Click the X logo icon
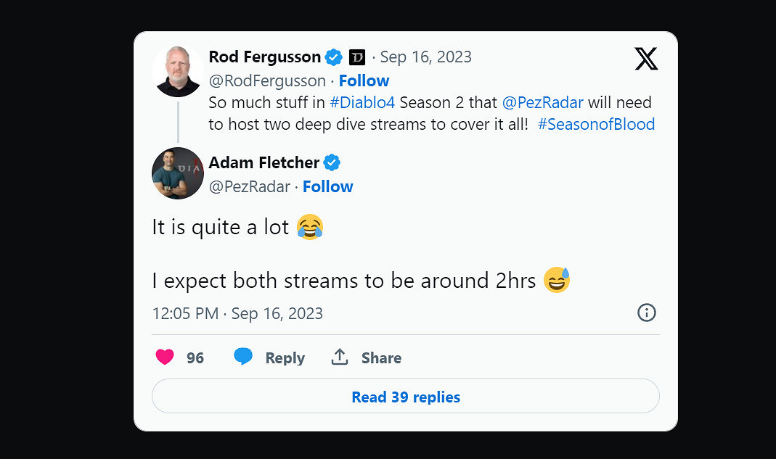 tap(646, 58)
